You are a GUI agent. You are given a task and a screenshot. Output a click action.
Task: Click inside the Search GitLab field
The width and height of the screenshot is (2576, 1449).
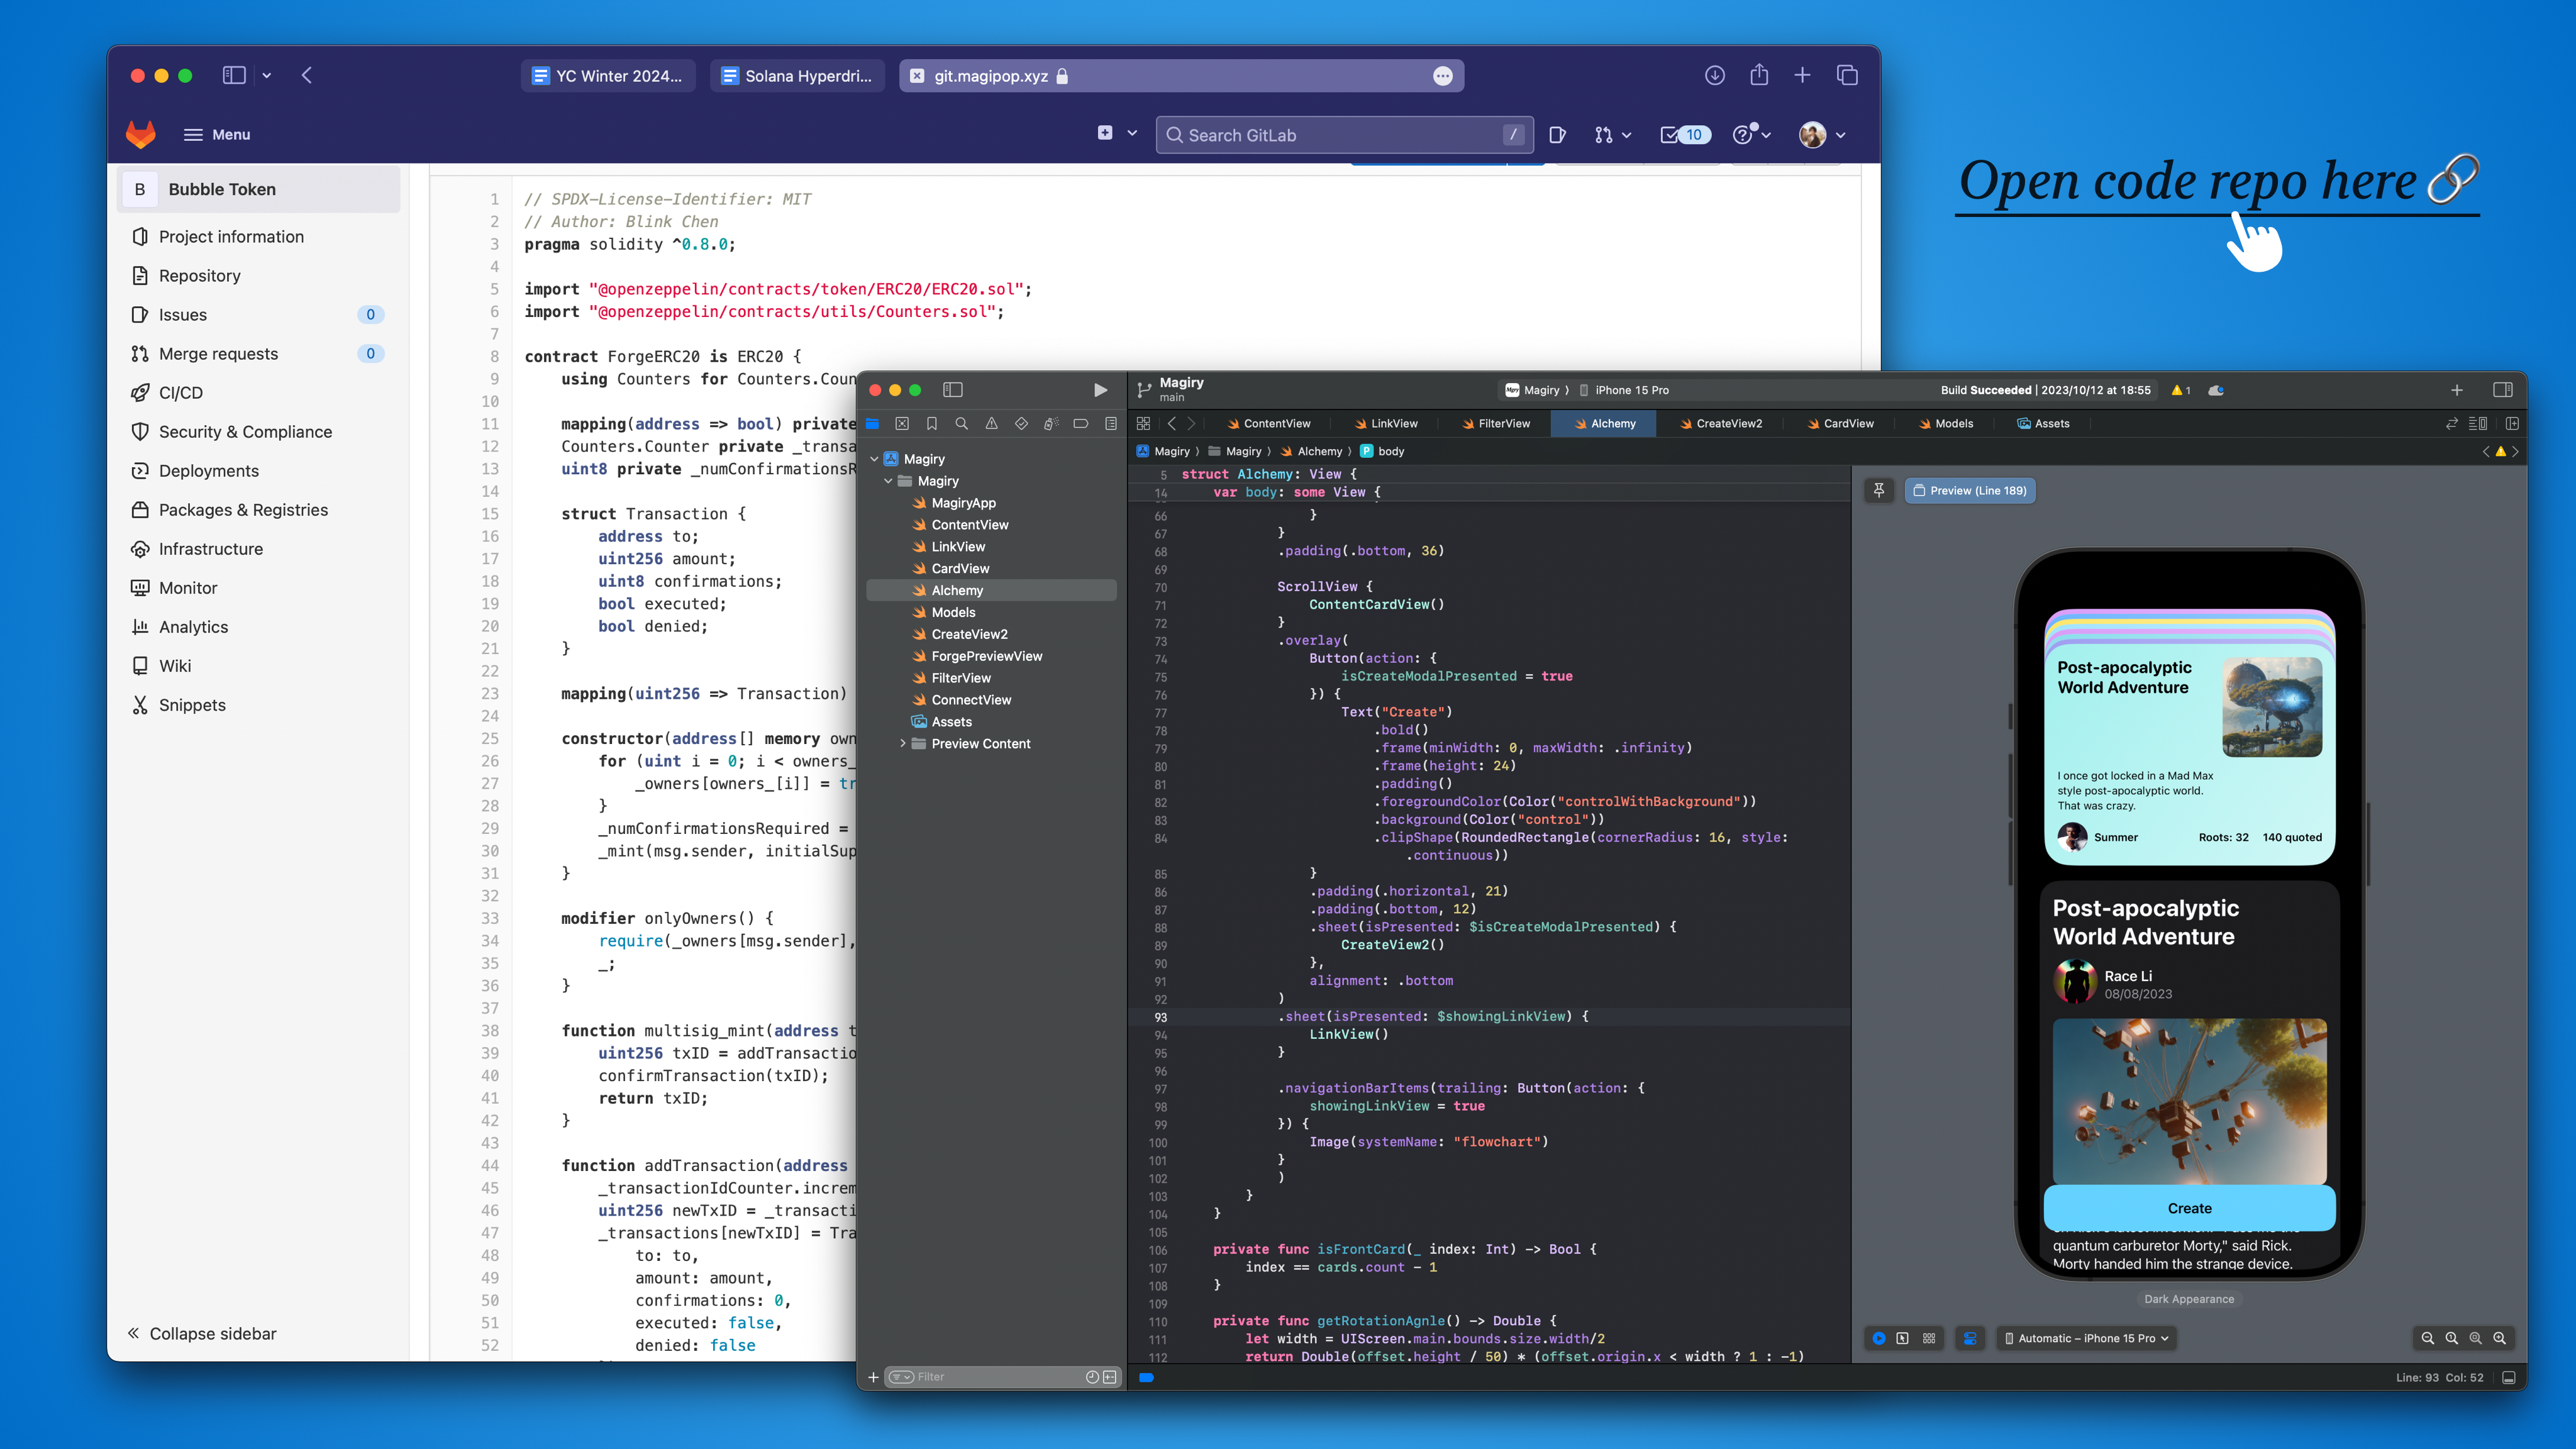[x=1340, y=135]
